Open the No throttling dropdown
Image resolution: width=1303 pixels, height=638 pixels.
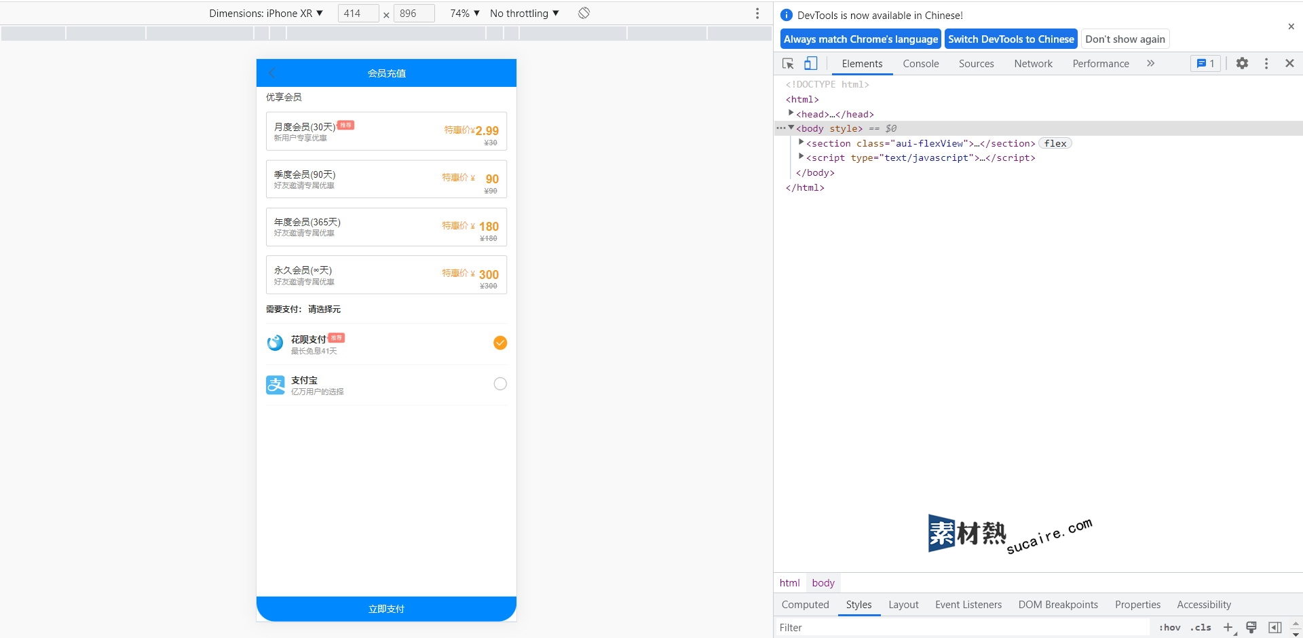pos(525,13)
